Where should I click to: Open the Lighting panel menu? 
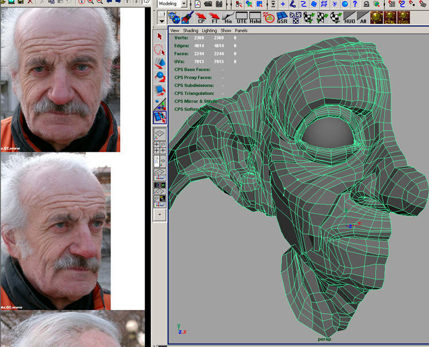(x=209, y=30)
